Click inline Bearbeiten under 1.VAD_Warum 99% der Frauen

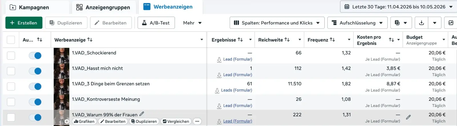pyautogui.click(x=113, y=121)
